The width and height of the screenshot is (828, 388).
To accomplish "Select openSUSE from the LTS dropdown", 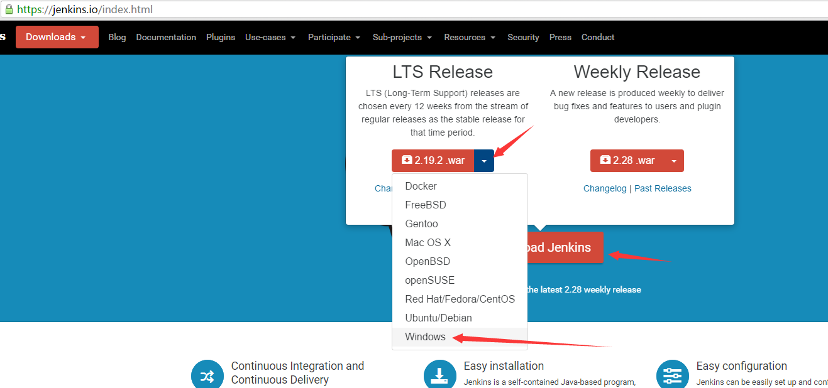I will coord(460,280).
